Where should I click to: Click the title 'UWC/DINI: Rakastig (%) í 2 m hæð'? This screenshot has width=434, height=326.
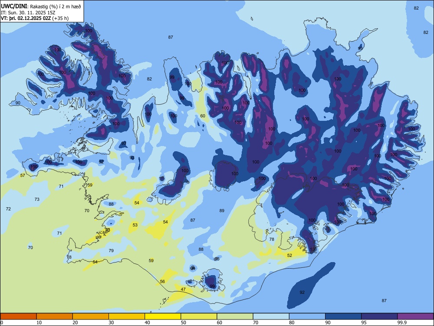pyautogui.click(x=41, y=6)
